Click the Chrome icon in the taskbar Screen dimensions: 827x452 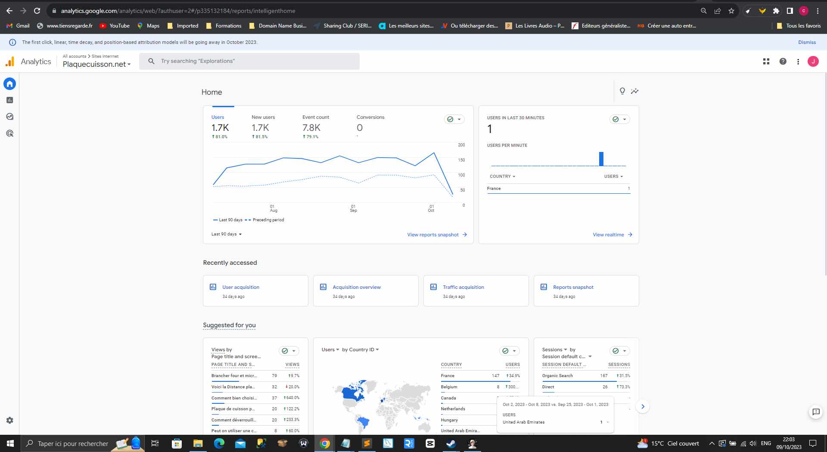coord(325,443)
